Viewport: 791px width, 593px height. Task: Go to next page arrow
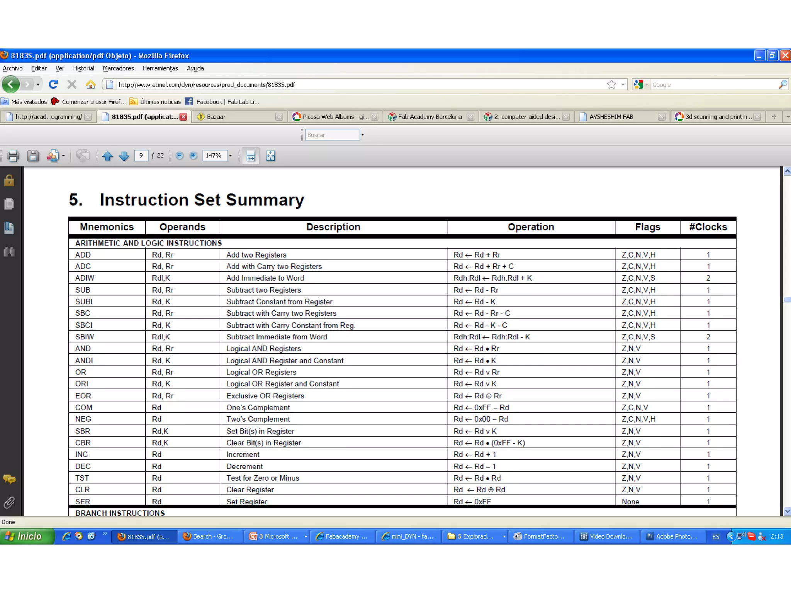coord(124,156)
